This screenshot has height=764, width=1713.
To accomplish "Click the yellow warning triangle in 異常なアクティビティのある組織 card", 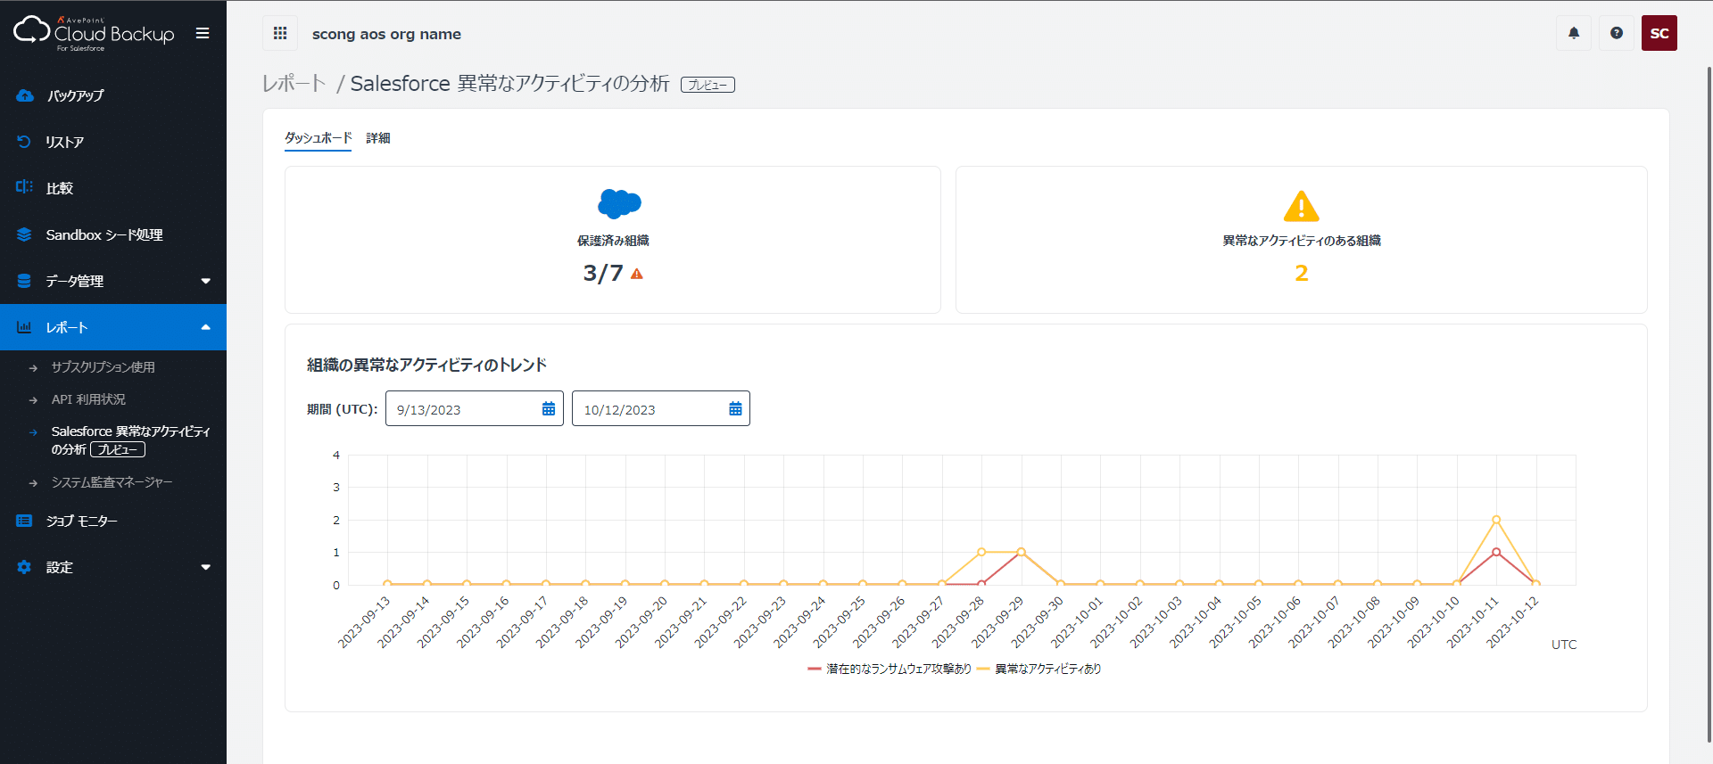I will tap(1301, 206).
